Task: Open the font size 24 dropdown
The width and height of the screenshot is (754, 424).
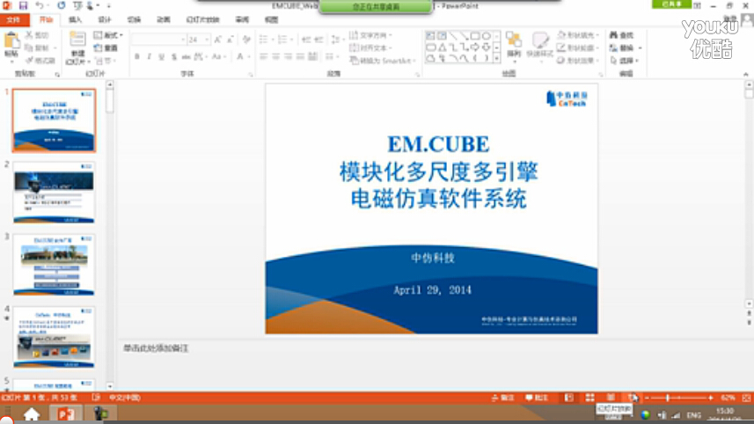Action: 207,40
